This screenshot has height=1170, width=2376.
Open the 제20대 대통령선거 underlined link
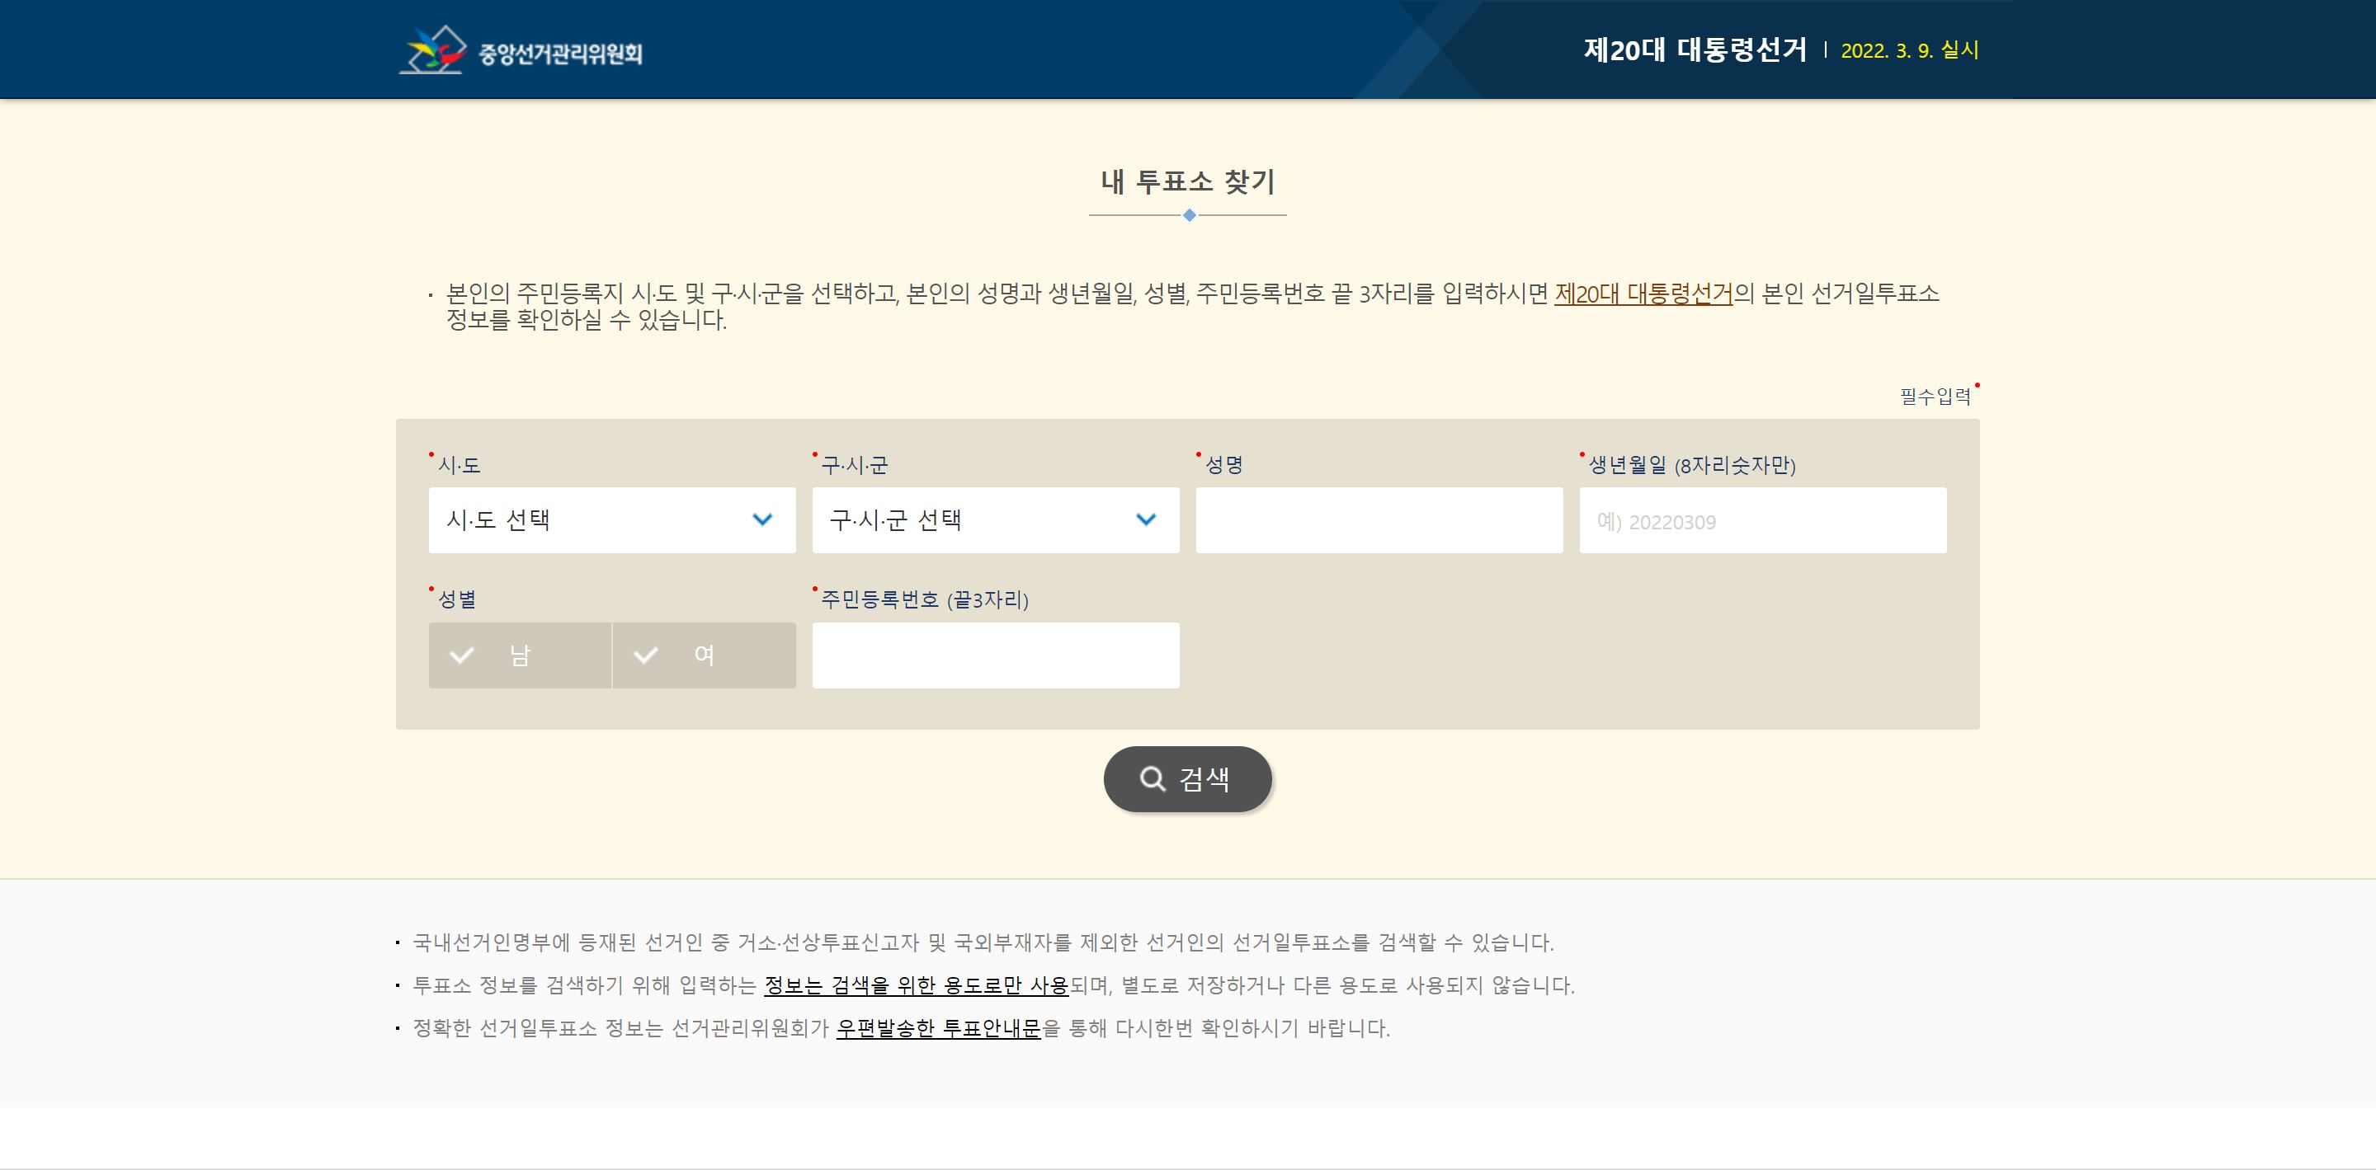click(1643, 294)
